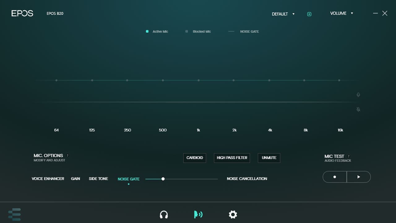Expand the MIC. OPTIONS help tooltip

click(x=67, y=155)
